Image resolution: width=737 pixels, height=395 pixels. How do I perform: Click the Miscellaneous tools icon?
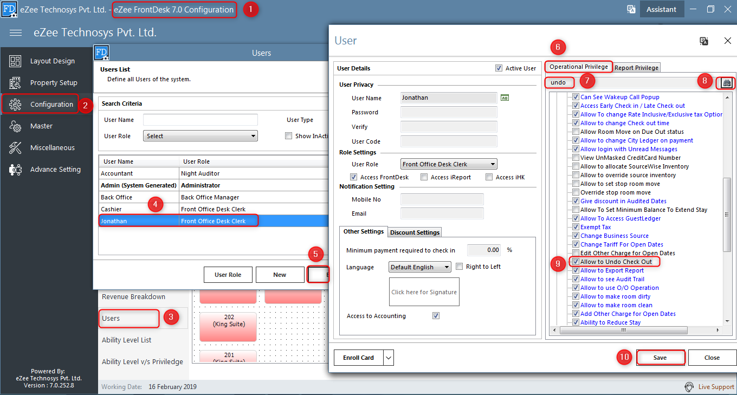[x=15, y=148]
